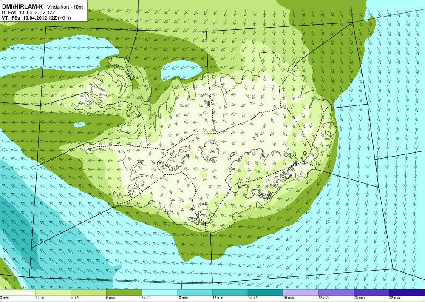This screenshot has width=425, height=302.
Task: Click the "VT: Fös 13.04.2012 12Z (+0 h)" line
Action: 36,17
